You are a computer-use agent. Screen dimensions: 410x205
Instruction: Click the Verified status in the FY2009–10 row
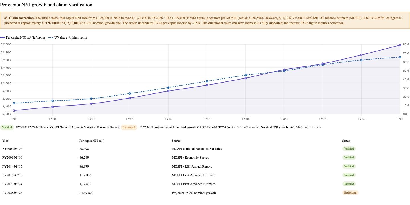click(x=349, y=158)
